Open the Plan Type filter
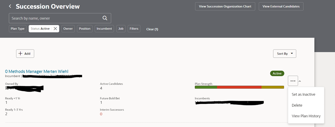The image size is (335, 127). coord(18,28)
